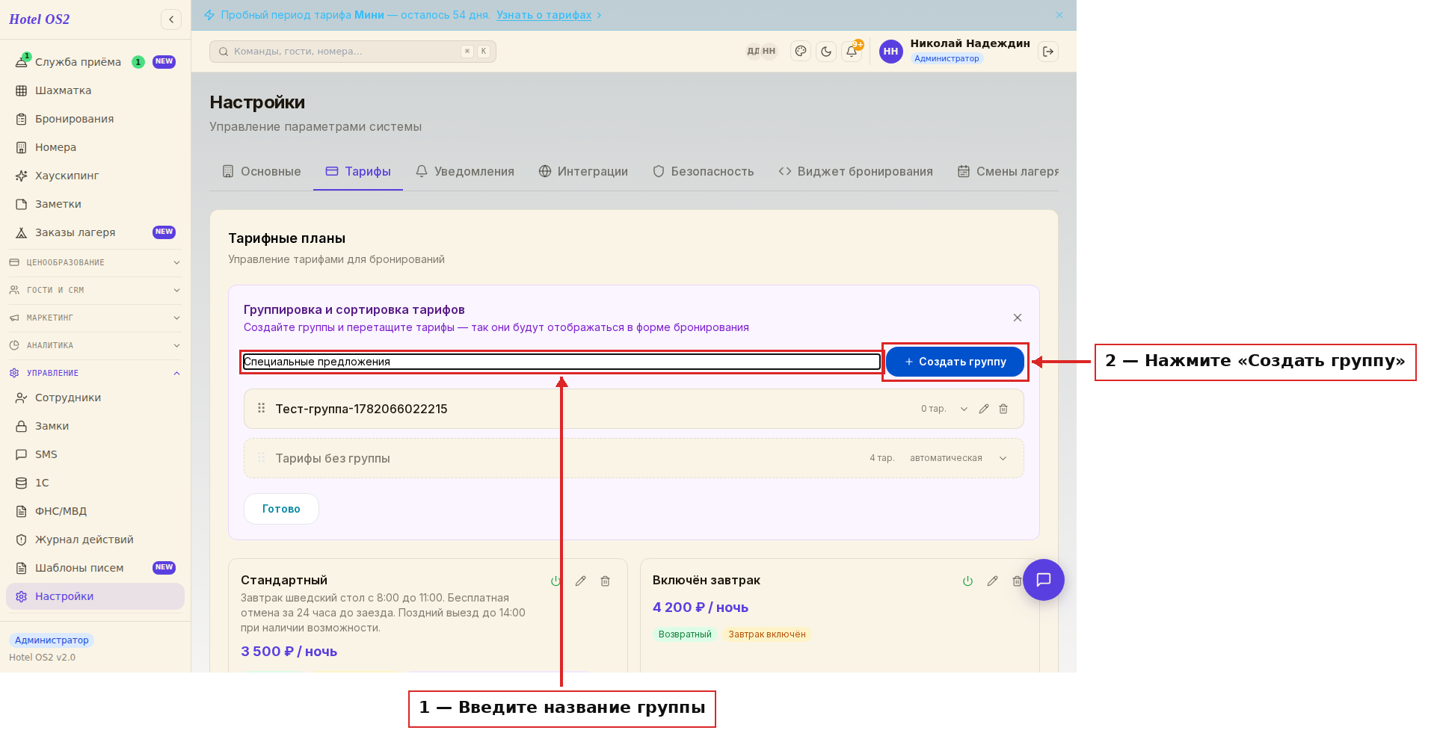Switch to the Уведомления tab
The width and height of the screenshot is (1434, 745).
pyautogui.click(x=464, y=171)
